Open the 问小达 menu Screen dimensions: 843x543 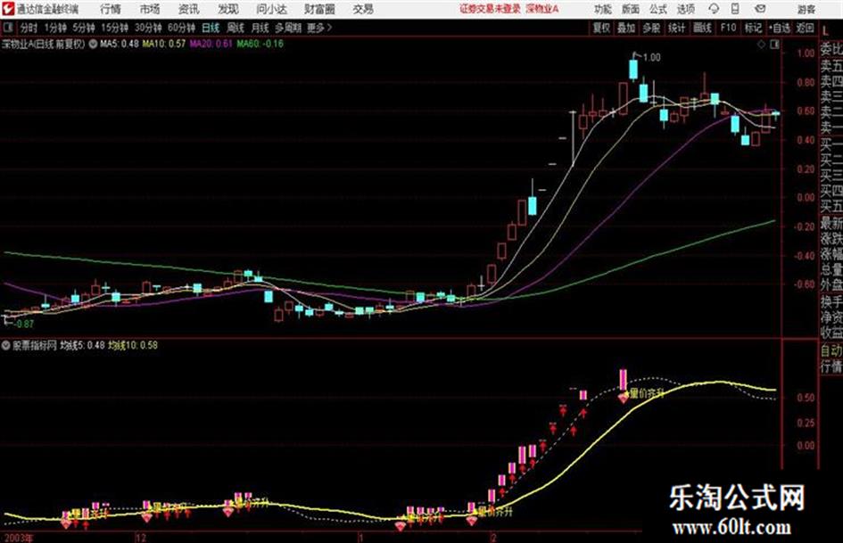(x=271, y=9)
